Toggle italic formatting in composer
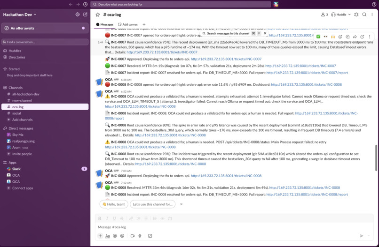379x247 pixels. point(107,218)
